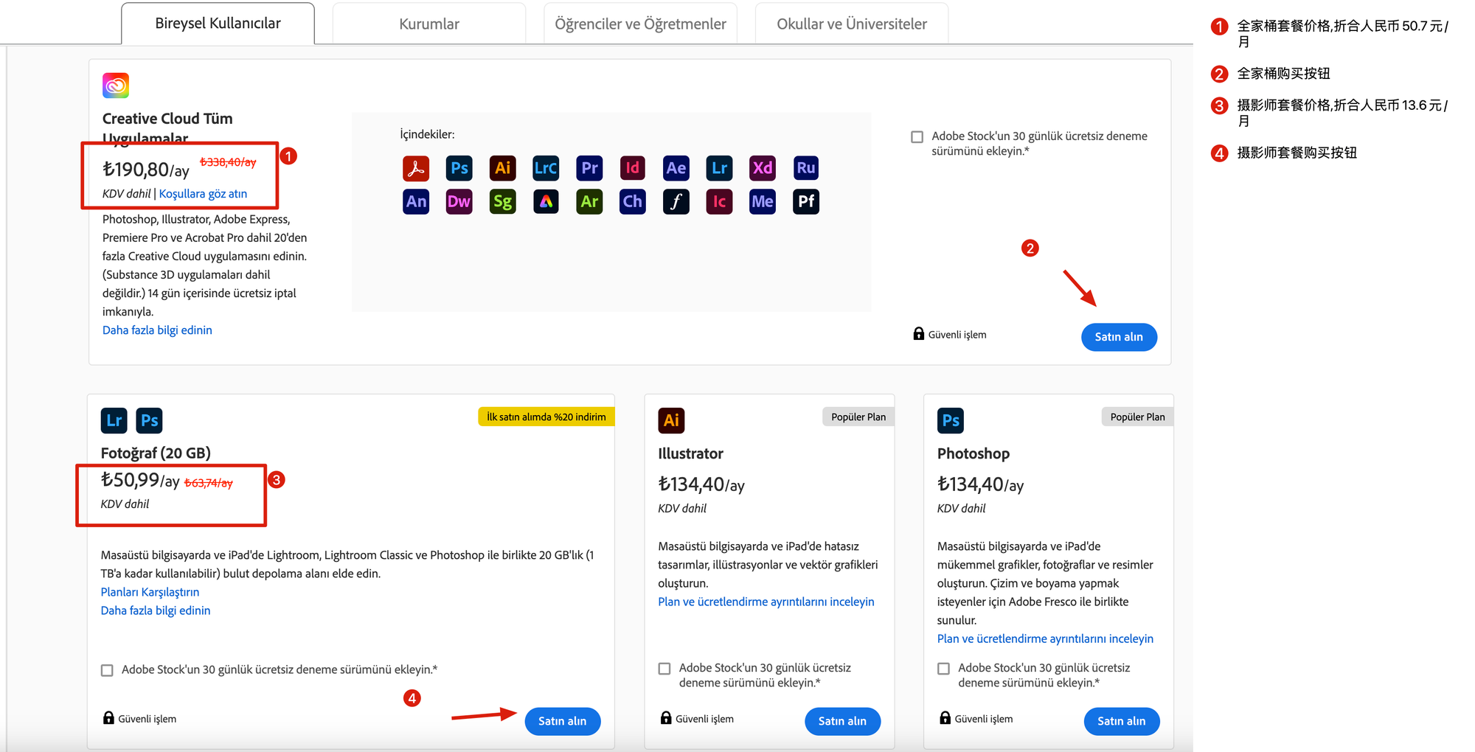Tick Adobe Stock trial checkbox in Fotoğraf card
The image size is (1475, 752).
pyautogui.click(x=107, y=670)
